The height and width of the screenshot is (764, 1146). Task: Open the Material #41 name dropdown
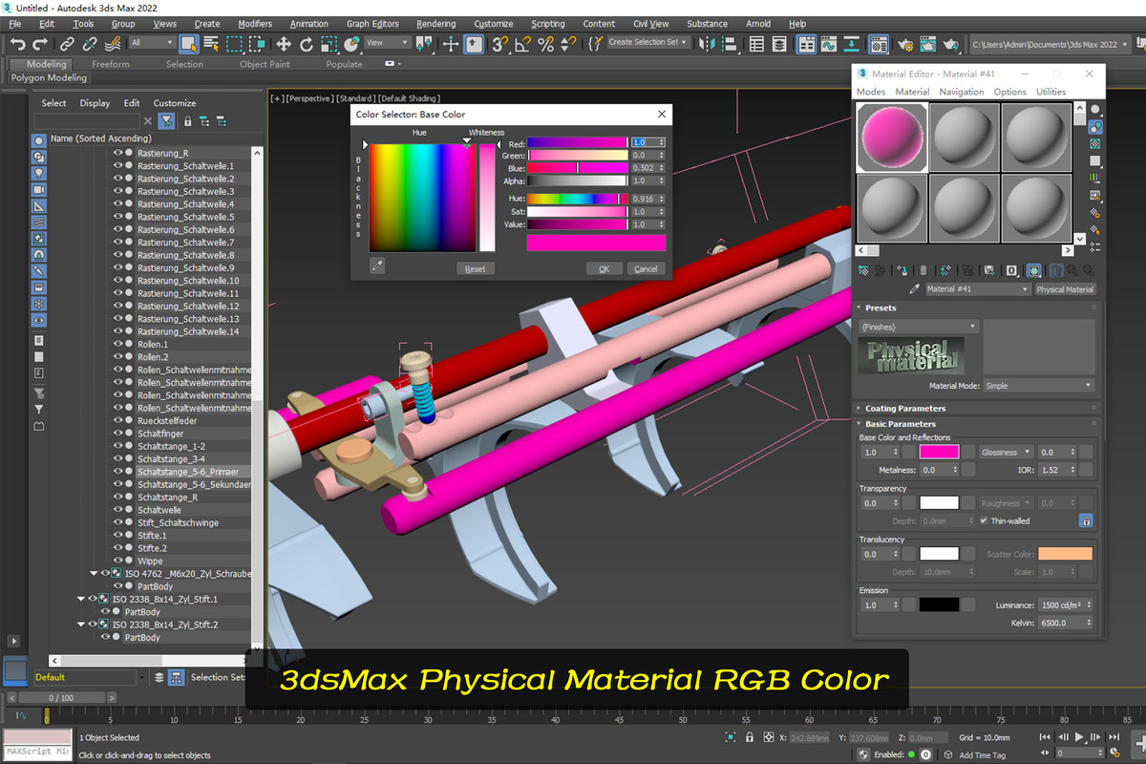click(978, 289)
